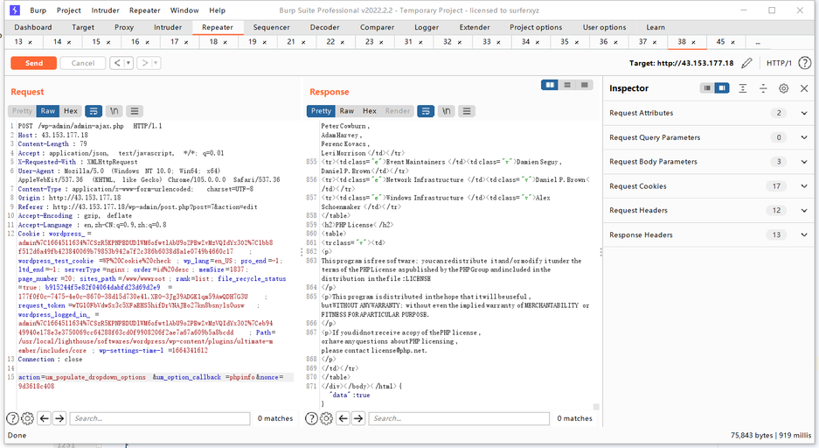The image size is (819, 448).
Task: Switch Response view to Hex
Action: tap(369, 111)
